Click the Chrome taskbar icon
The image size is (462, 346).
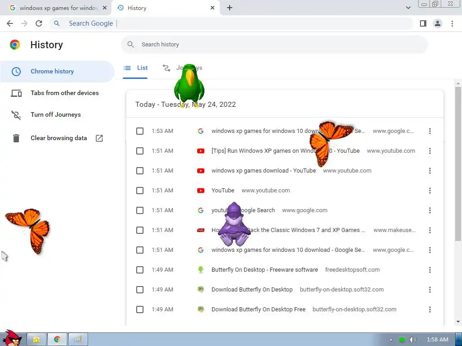coord(57,340)
